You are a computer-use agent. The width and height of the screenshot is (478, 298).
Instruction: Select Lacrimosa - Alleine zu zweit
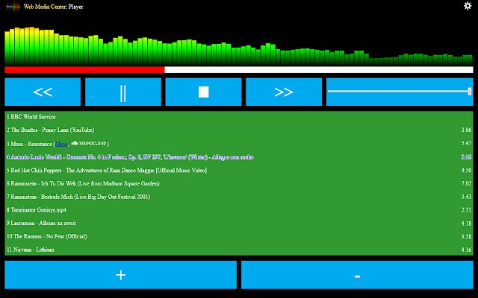[239, 223]
